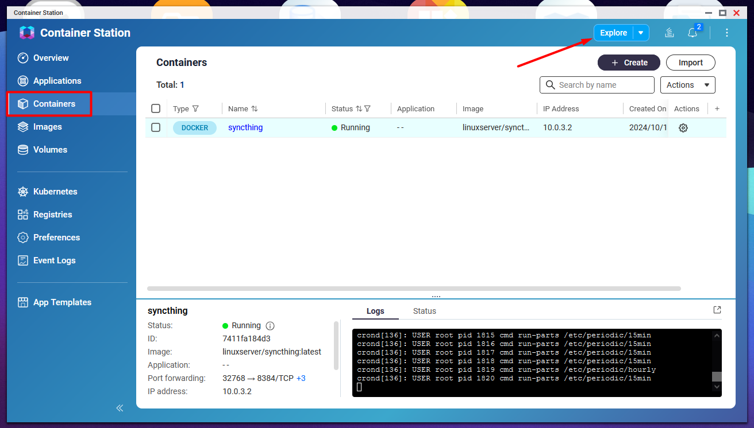Click the info icon beside Running status

pyautogui.click(x=270, y=326)
